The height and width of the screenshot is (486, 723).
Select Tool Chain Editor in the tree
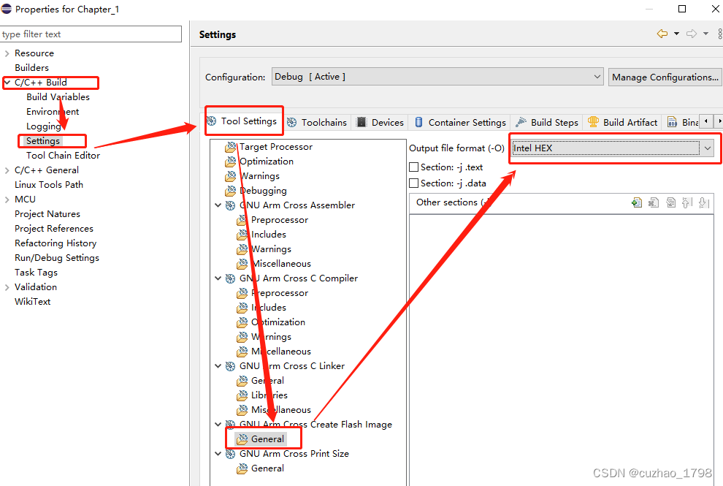63,156
